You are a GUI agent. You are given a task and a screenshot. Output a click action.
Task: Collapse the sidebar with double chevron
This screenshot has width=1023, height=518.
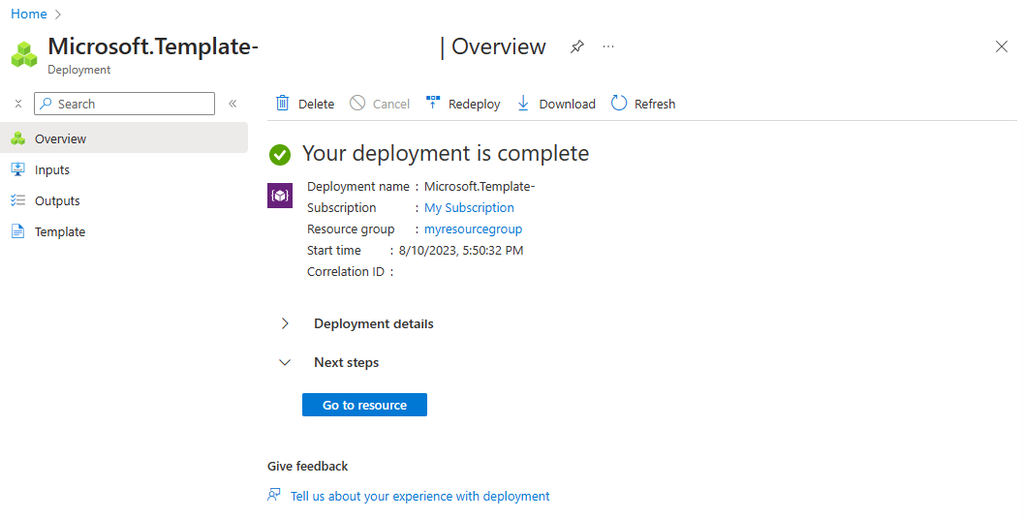(x=232, y=104)
